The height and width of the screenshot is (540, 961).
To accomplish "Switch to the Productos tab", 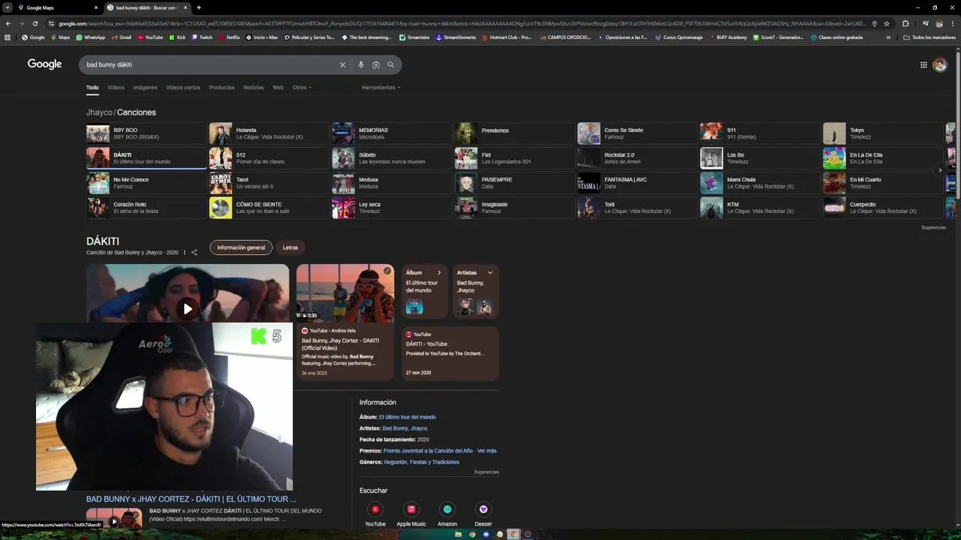I will 221,88.
